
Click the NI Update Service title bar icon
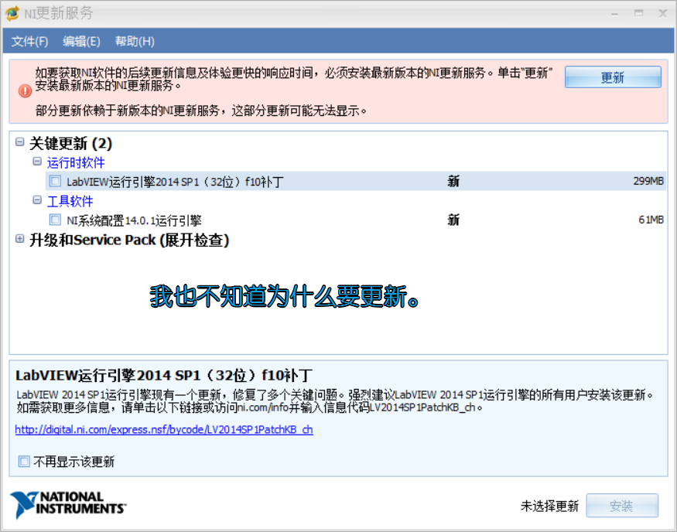coord(12,13)
